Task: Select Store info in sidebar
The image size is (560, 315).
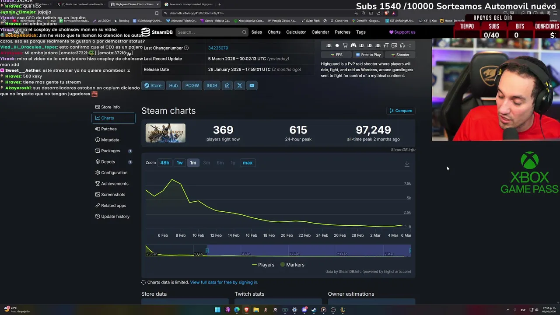Action: pos(113,107)
